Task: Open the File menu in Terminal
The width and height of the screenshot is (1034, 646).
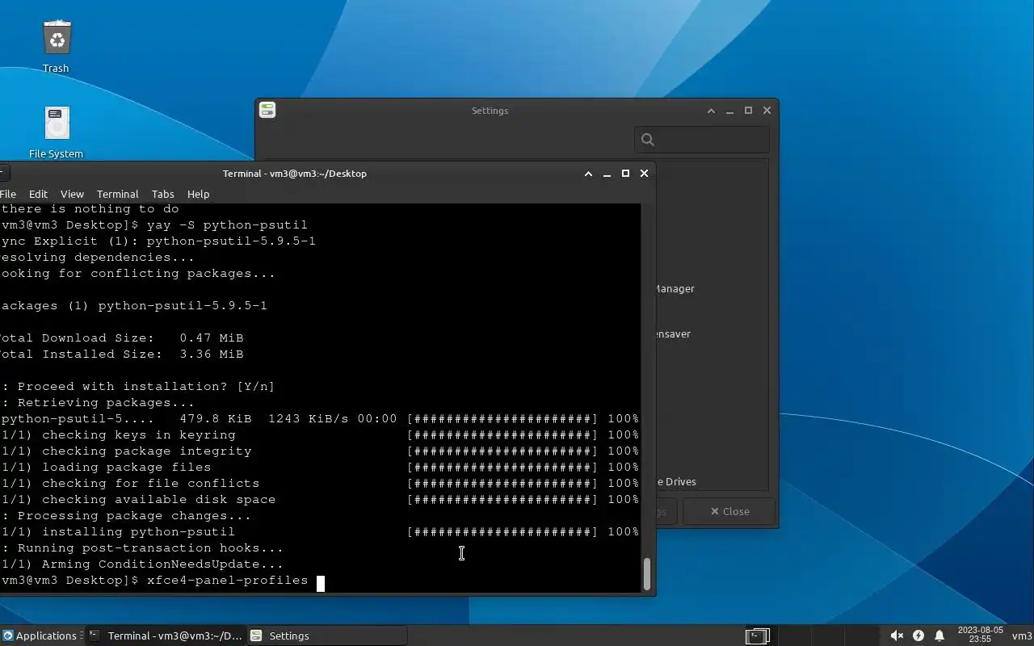Action: [8, 194]
